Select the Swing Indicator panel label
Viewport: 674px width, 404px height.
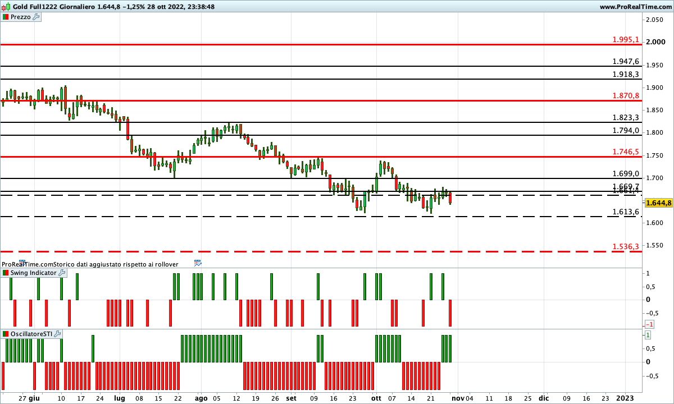(x=33, y=273)
